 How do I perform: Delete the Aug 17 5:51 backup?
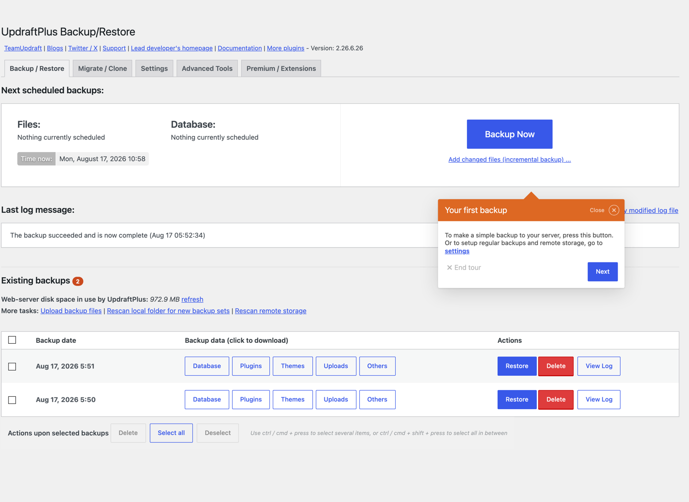coord(556,366)
